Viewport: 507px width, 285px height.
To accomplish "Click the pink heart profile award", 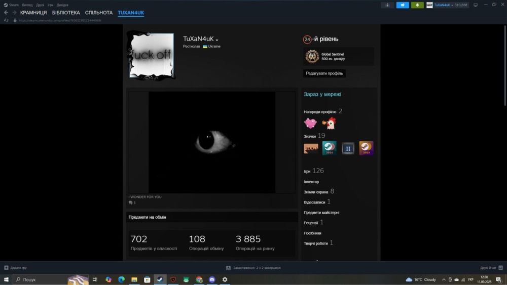I will click(x=310, y=124).
